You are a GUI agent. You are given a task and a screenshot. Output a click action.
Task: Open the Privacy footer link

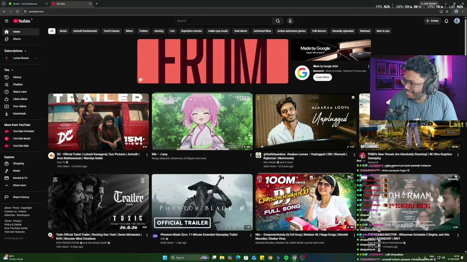point(18,221)
